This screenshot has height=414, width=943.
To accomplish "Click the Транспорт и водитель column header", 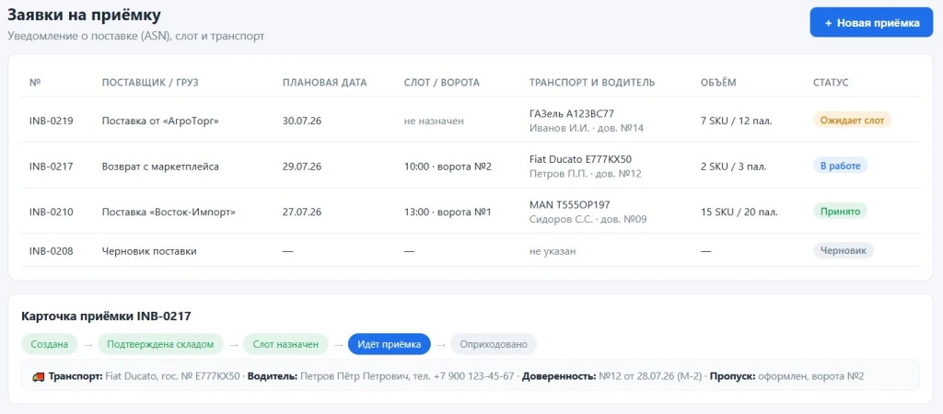I will pos(592,82).
